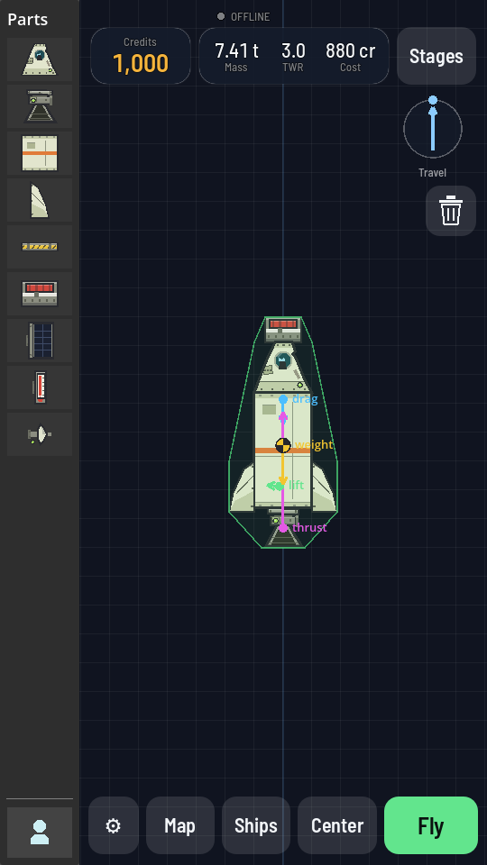Viewport: 487px width, 865px height.
Task: Click the weight center-of-mass marker
Action: coord(282,444)
